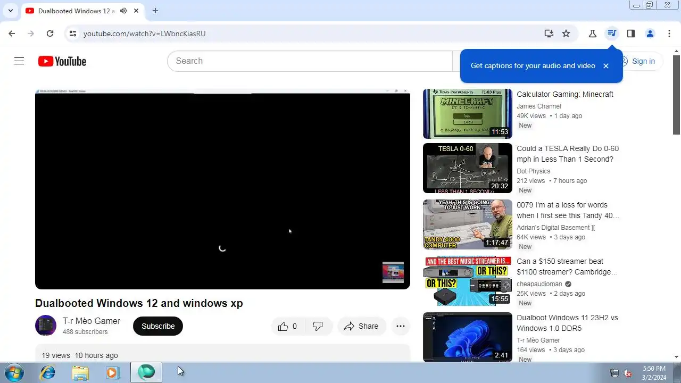Open Calculator Gaming: Minecraft title link

pos(565,94)
